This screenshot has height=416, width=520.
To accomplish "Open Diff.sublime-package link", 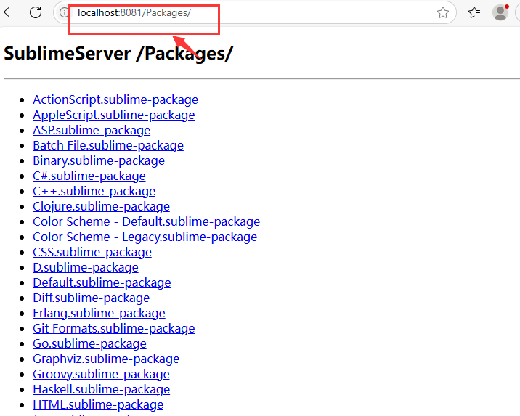I will 92,298.
